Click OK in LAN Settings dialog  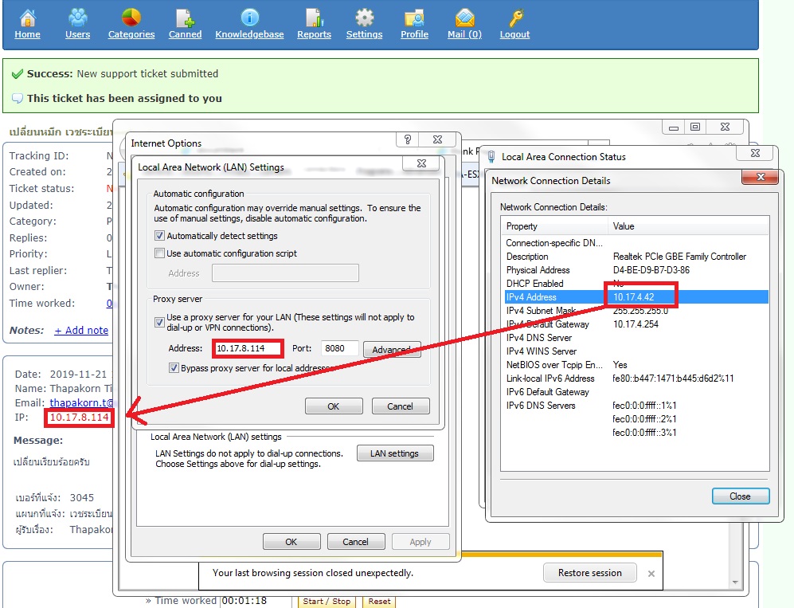pyautogui.click(x=334, y=406)
